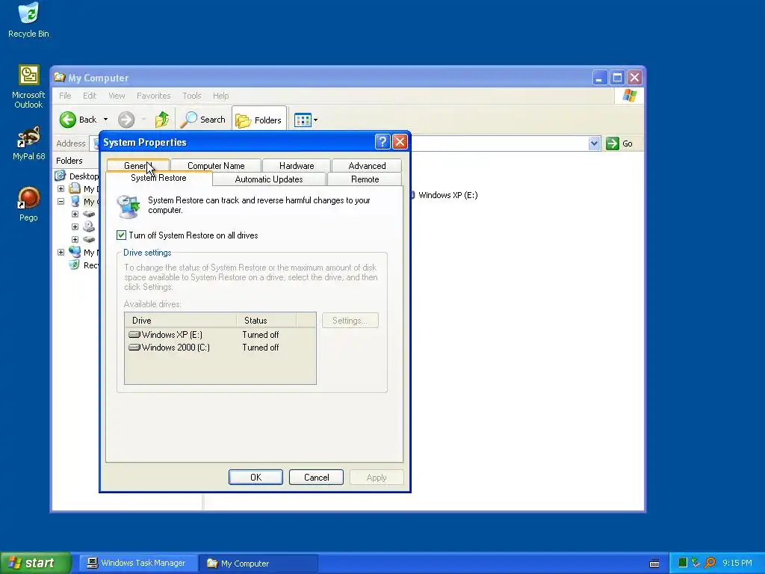765x574 pixels.
Task: Select Windows 2000 (C:) in available drives
Action: (170, 347)
